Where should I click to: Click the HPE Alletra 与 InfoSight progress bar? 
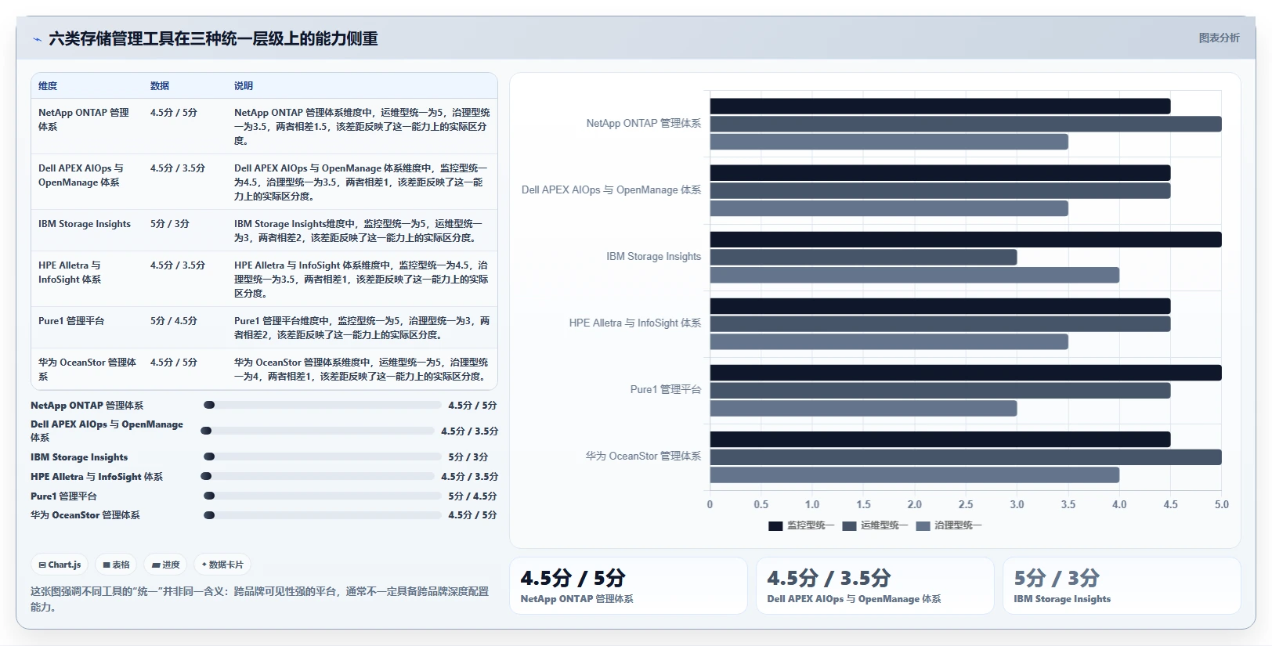[x=317, y=476]
